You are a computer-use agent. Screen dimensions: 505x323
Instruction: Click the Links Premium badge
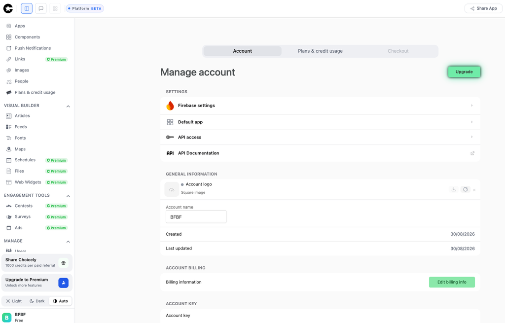coord(56,59)
